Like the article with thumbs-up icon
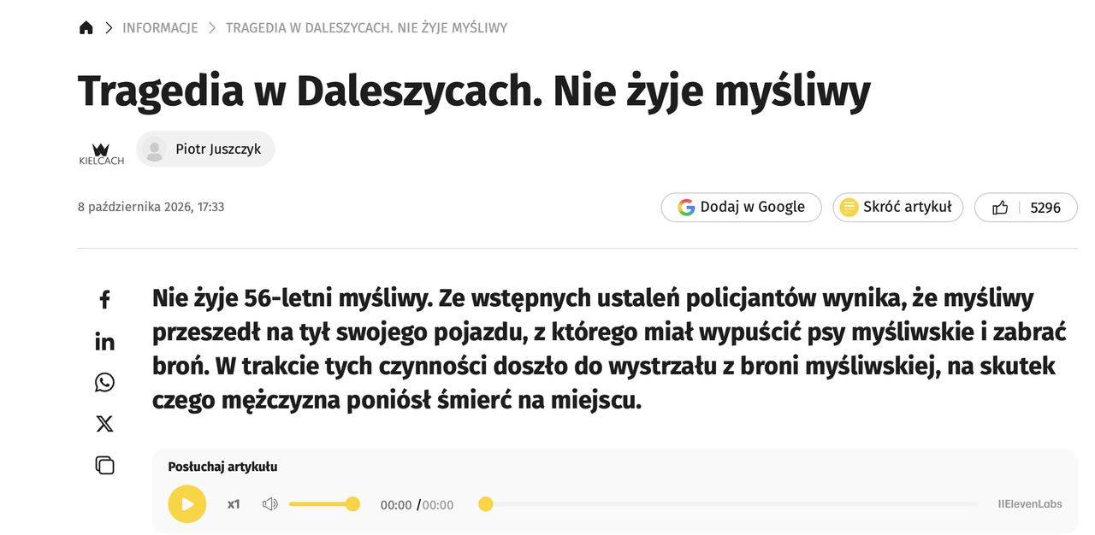1095x535 pixels. coord(1000,208)
